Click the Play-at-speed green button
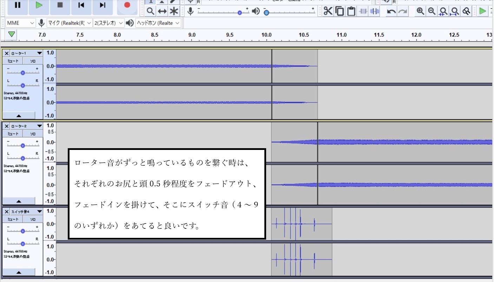Screen dimensions: 494x282 (x=483, y=11)
